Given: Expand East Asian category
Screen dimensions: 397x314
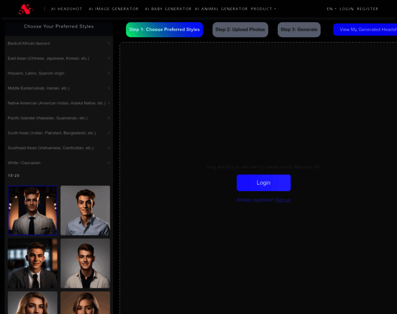Looking at the screenshot, I should click(59, 58).
